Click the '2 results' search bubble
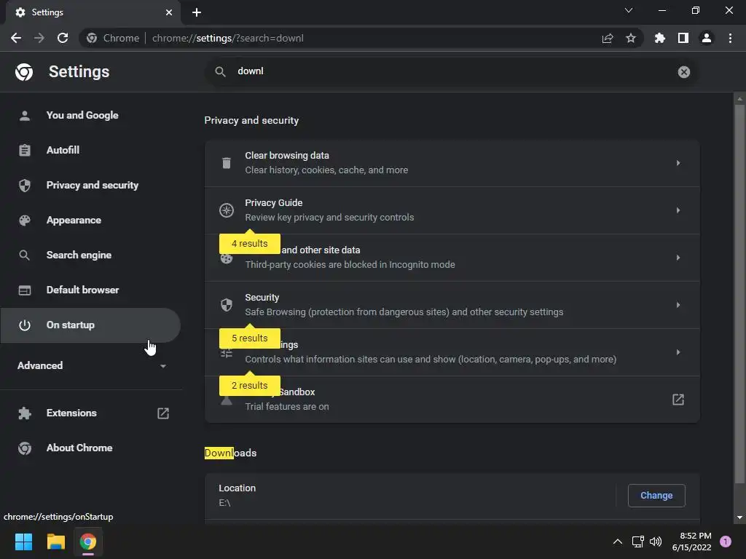 pos(250,385)
